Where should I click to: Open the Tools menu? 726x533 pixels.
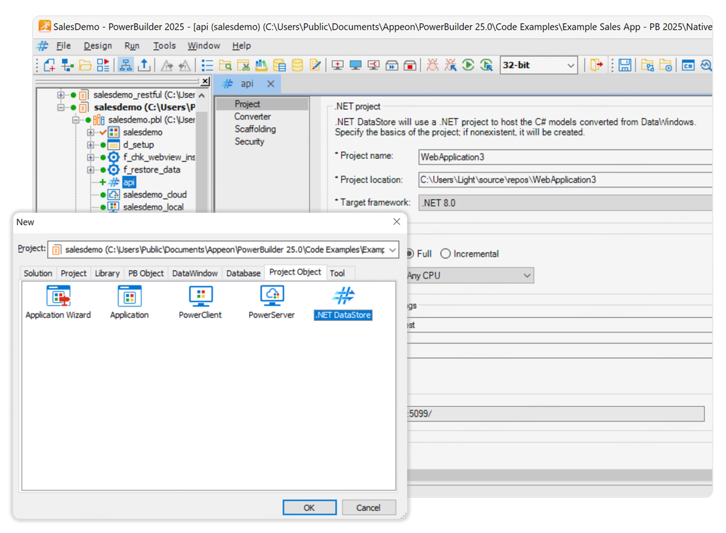[x=165, y=46]
